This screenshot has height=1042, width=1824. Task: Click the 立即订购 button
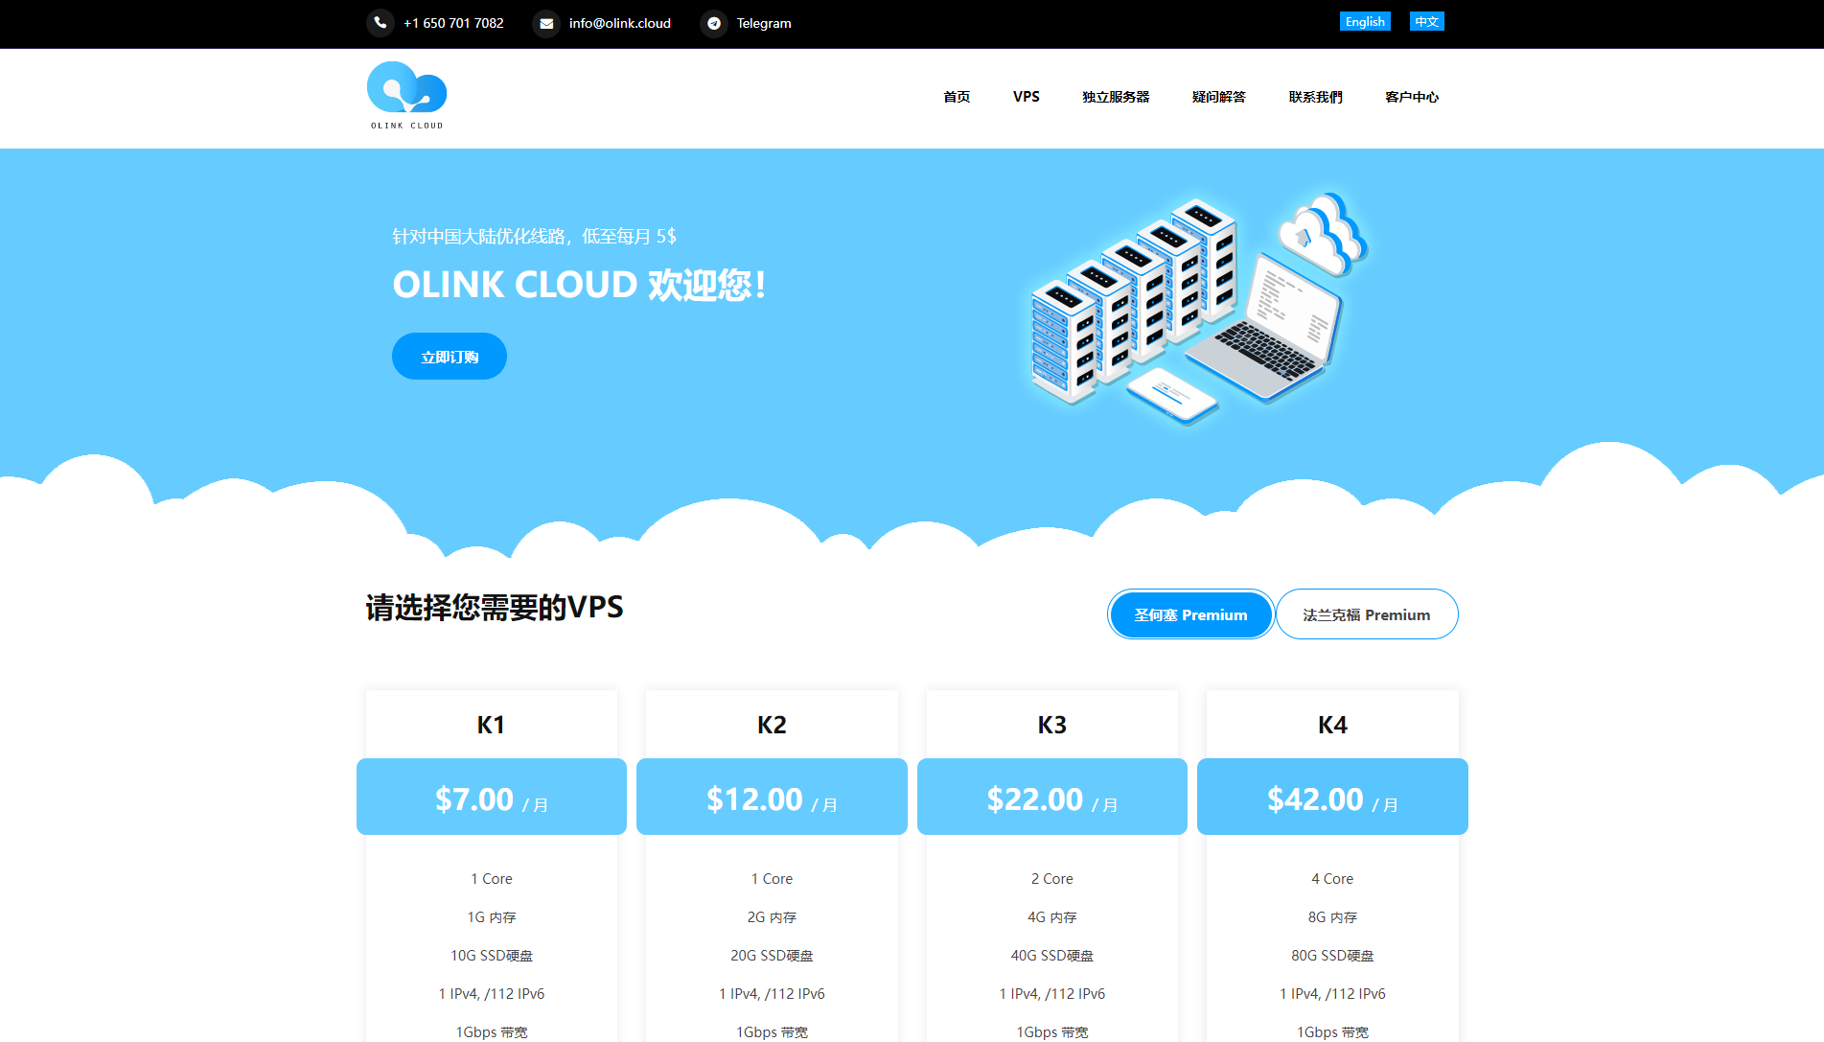point(449,356)
